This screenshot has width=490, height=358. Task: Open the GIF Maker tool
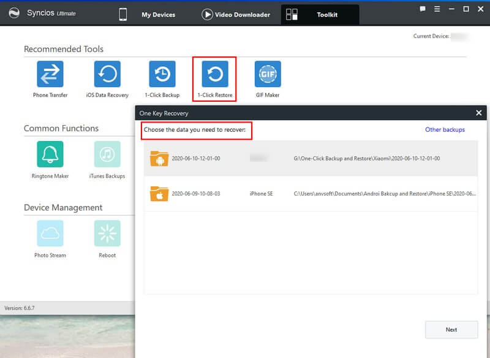pyautogui.click(x=268, y=74)
